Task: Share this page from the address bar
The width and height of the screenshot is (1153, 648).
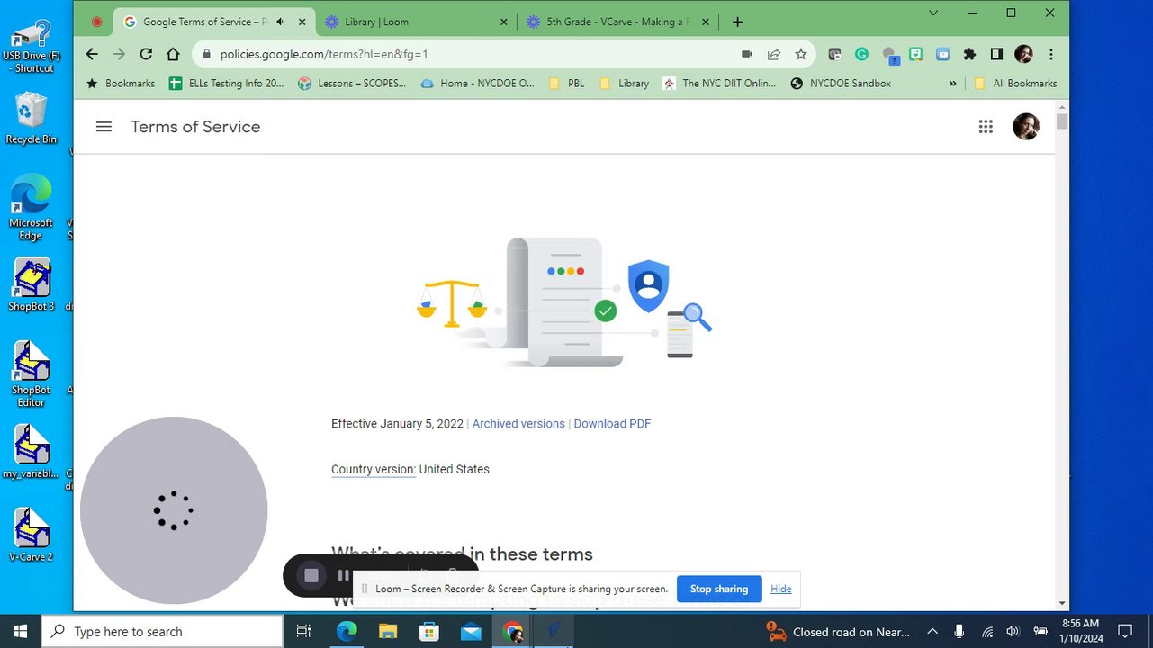Action: 773,54
